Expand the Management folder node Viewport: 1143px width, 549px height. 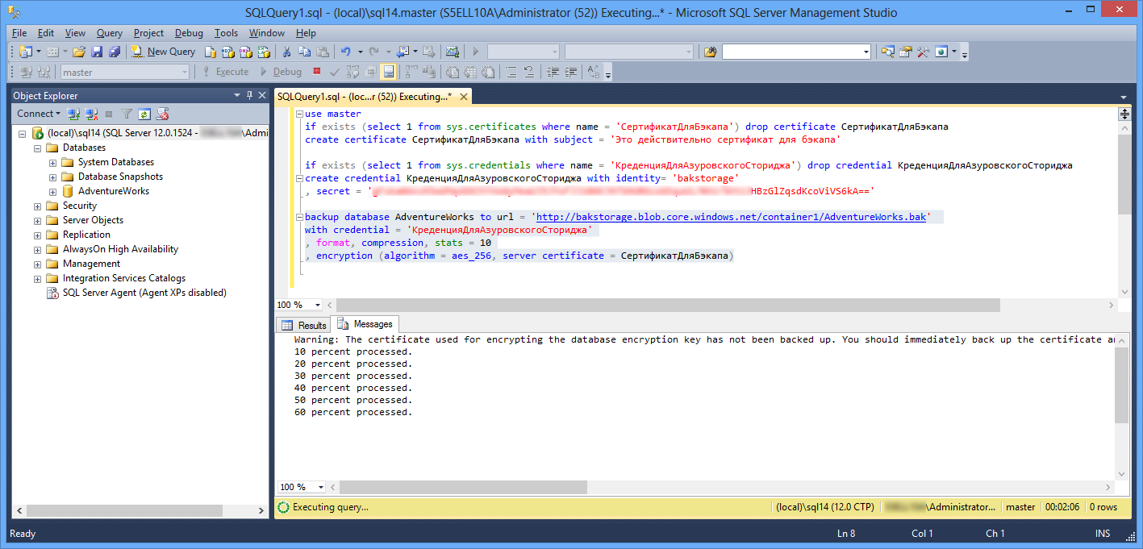click(x=37, y=264)
